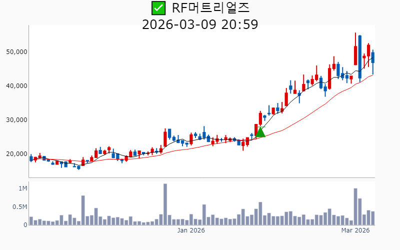Image resolution: width=400 pixels, height=250 pixels.
Task: Click the rightmost volume bar
Action: point(373,218)
